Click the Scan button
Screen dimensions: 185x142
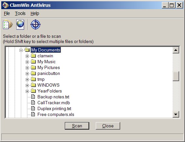coord(77,126)
